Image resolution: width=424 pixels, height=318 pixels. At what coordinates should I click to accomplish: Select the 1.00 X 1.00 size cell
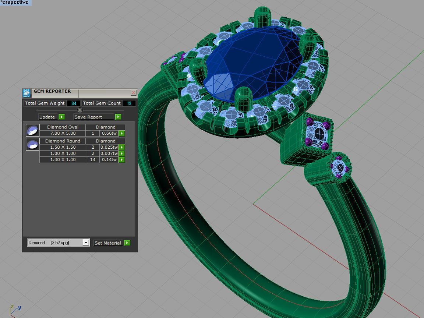pos(63,153)
